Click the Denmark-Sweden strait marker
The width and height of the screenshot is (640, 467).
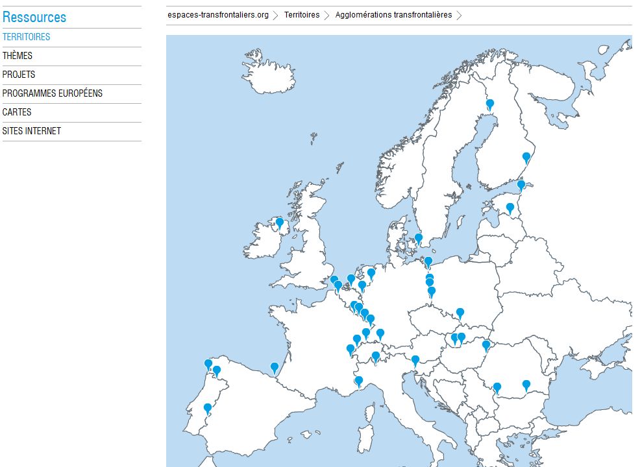pos(419,238)
